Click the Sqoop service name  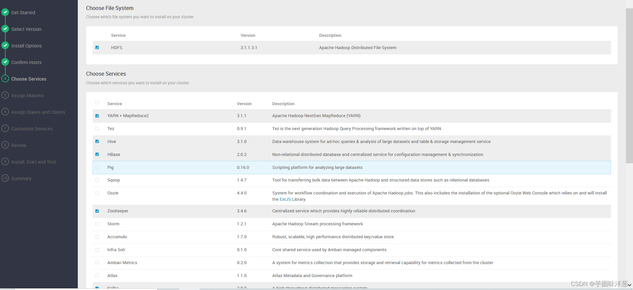point(114,180)
